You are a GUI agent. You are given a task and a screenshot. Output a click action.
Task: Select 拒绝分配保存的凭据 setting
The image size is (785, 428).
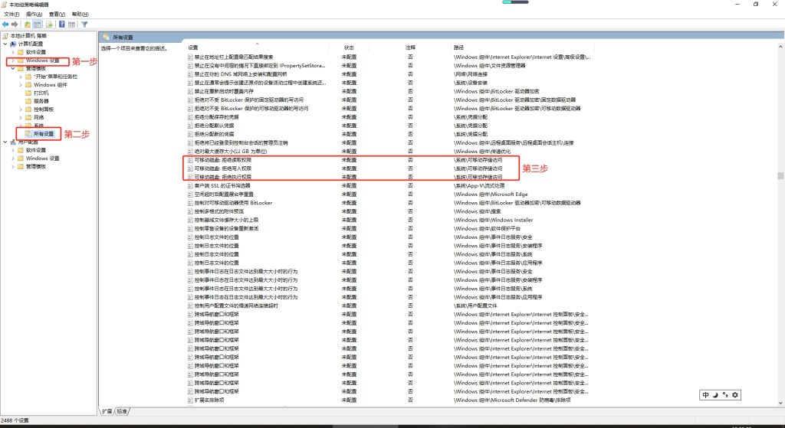point(215,117)
